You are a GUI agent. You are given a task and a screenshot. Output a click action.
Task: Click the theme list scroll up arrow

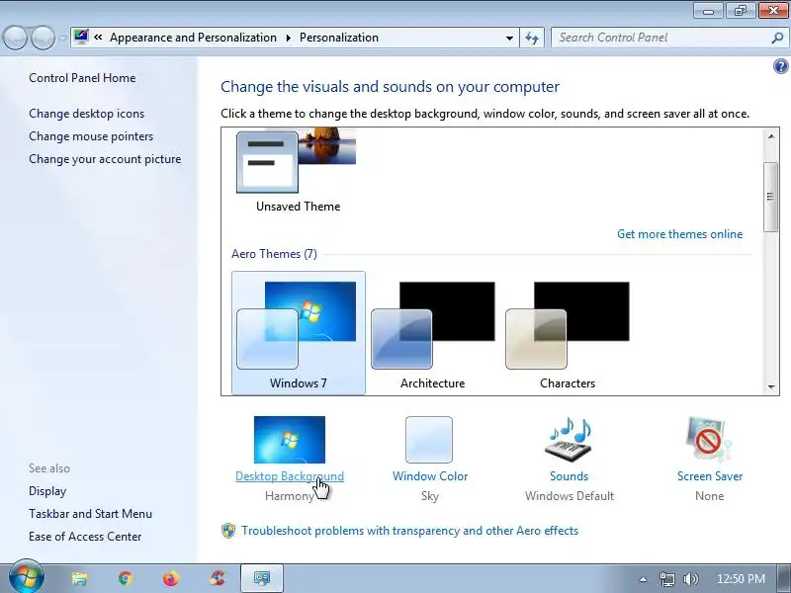point(771,136)
